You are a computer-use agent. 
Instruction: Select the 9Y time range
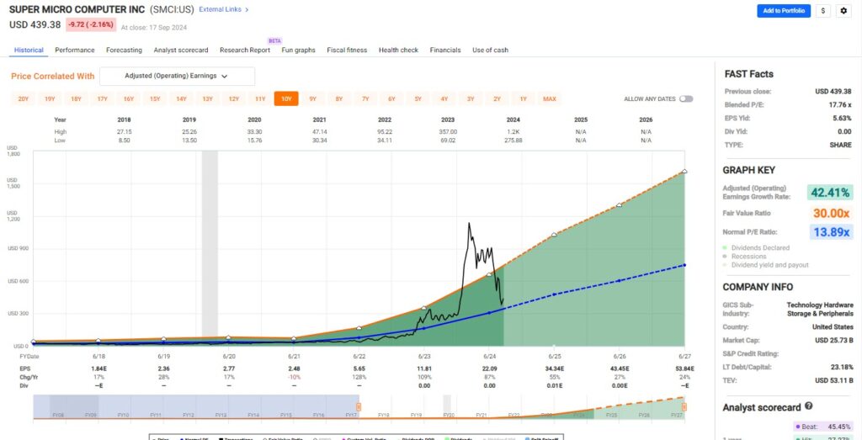click(x=313, y=99)
